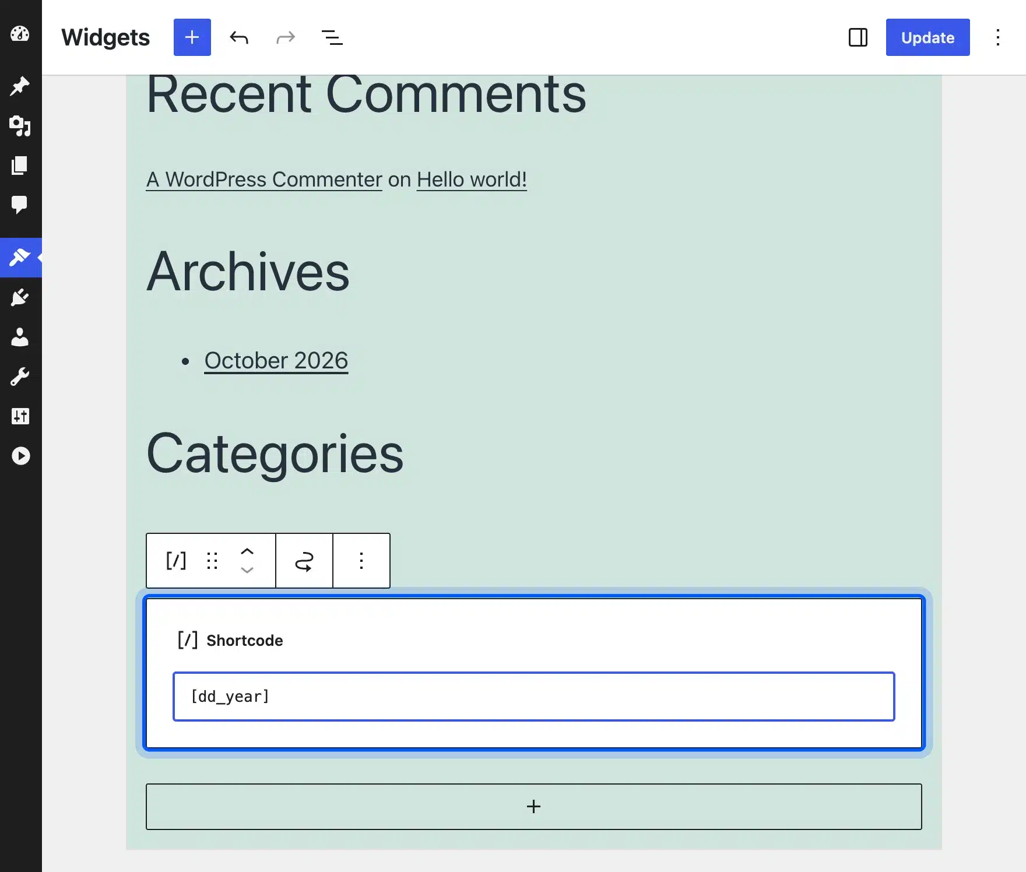Open the Tools wrench sidebar icon
1026x872 pixels.
pyautogui.click(x=20, y=377)
